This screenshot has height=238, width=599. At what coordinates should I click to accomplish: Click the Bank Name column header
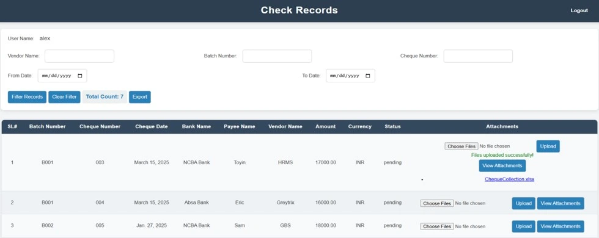[196, 127]
